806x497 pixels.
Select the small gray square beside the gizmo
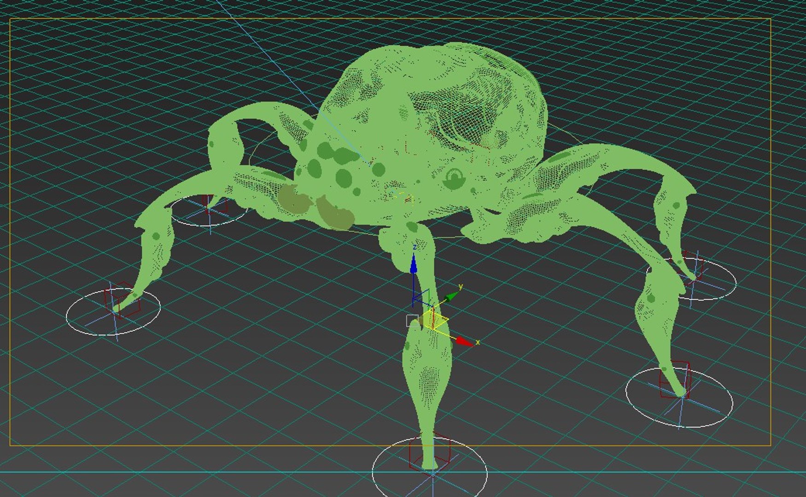(x=412, y=321)
